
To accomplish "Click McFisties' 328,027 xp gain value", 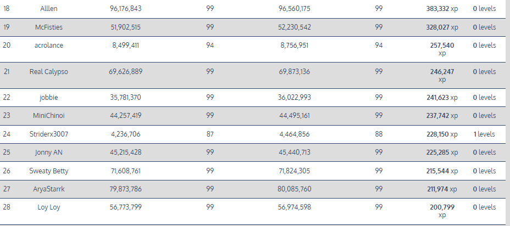I will (x=442, y=27).
